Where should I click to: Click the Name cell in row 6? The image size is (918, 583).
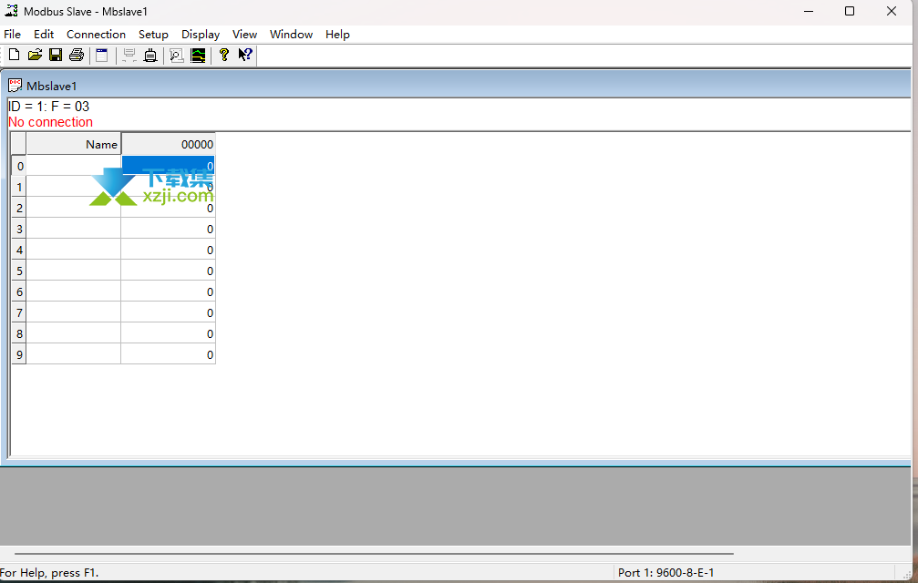74,291
